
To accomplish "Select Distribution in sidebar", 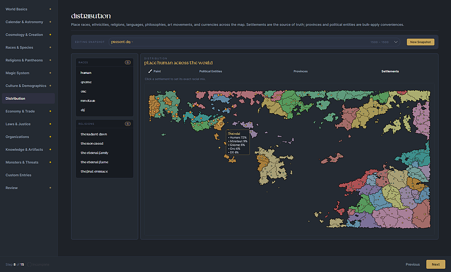I will 28,99.
